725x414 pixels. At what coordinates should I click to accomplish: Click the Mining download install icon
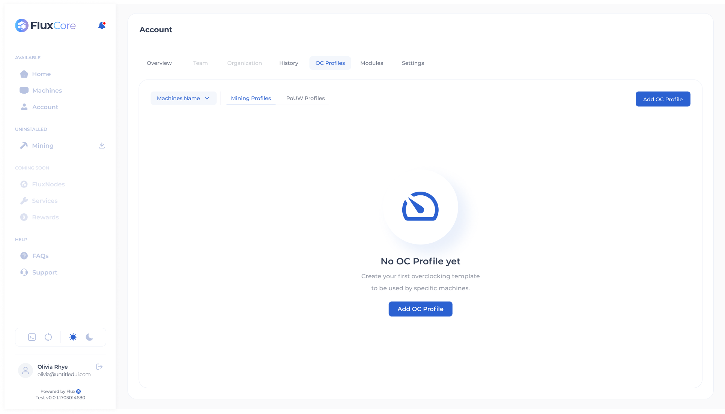pos(102,145)
